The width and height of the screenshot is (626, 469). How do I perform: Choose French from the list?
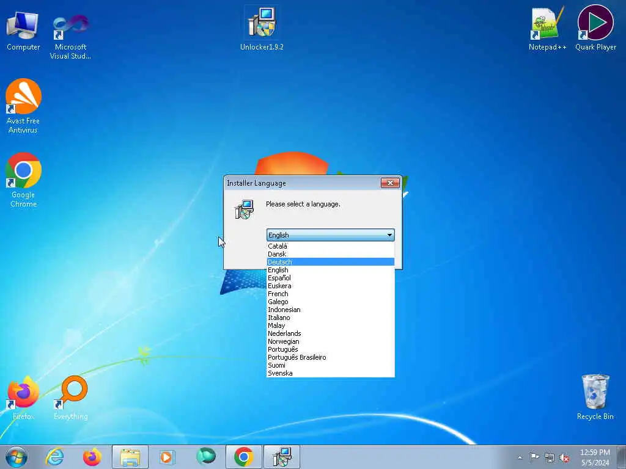pos(331,294)
